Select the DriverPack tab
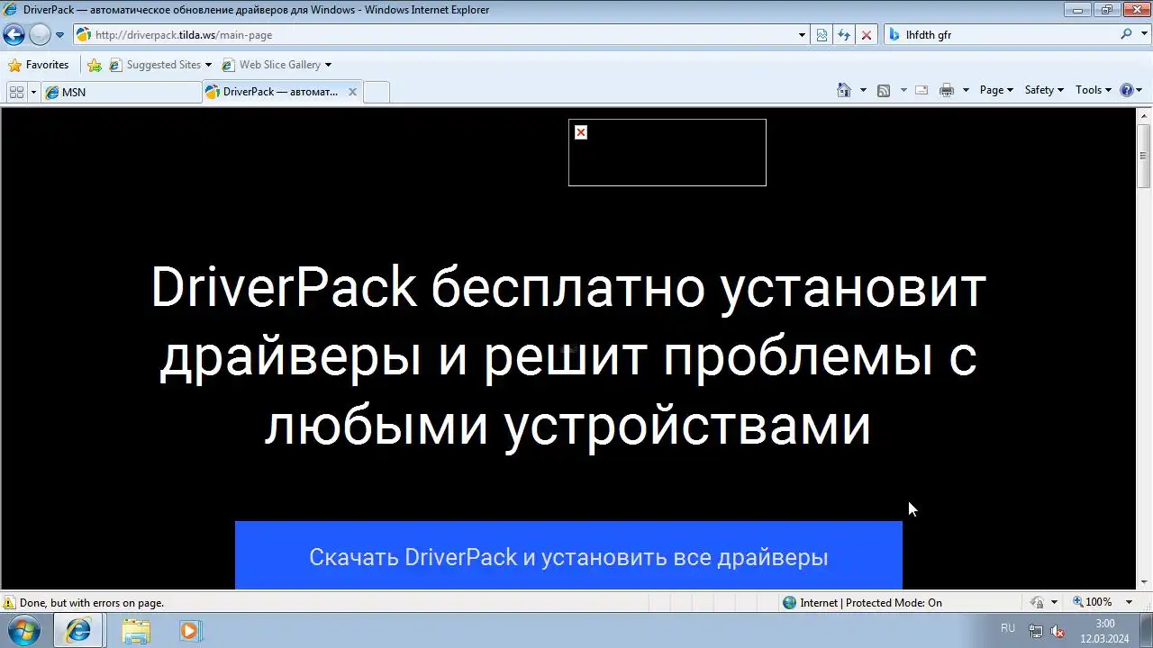The height and width of the screenshot is (648, 1153). point(281,92)
